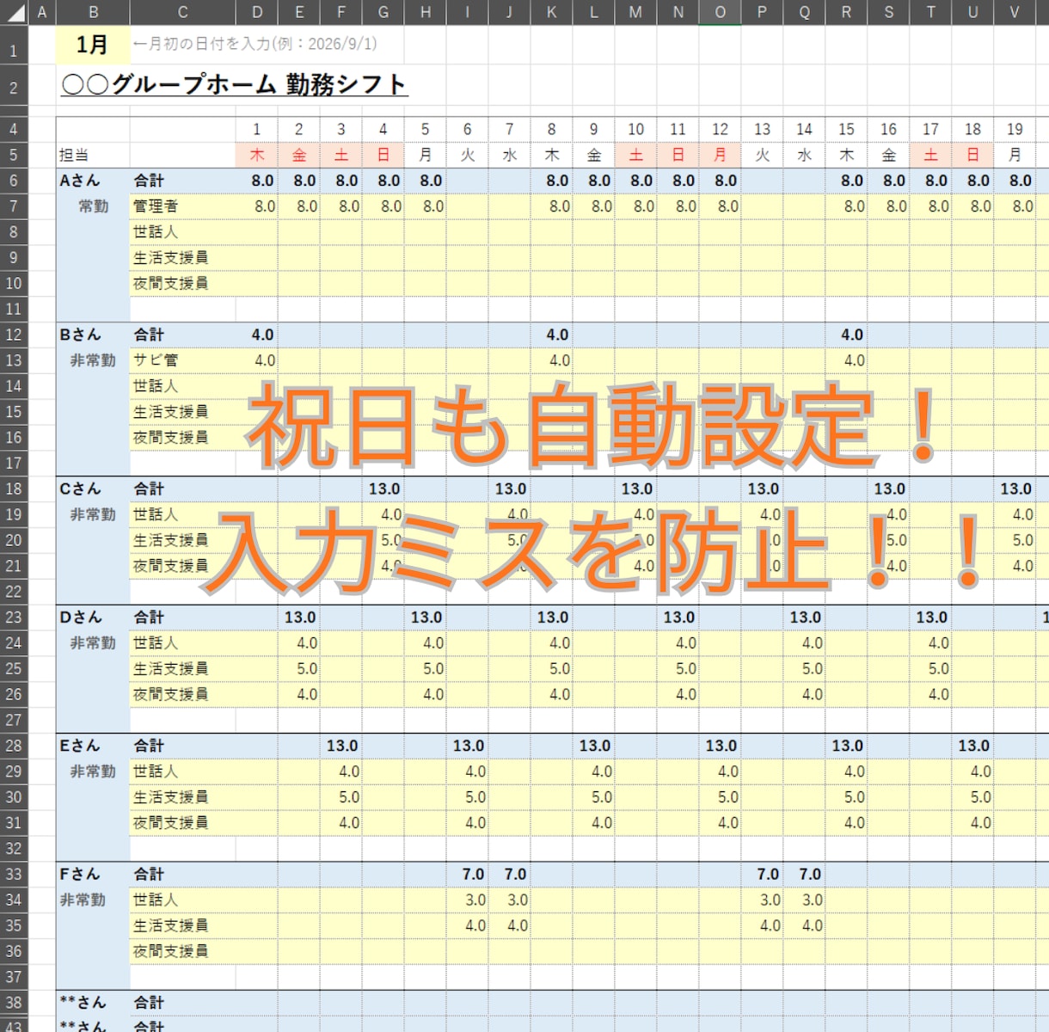Select row header 6
The width and height of the screenshot is (1049, 1032).
(14, 181)
